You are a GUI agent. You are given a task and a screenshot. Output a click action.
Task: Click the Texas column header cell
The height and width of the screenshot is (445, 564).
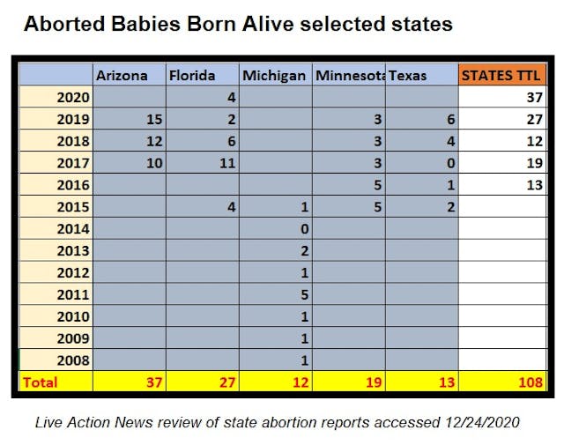[421, 76]
